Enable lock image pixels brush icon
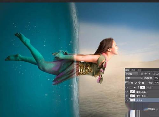 136,83
